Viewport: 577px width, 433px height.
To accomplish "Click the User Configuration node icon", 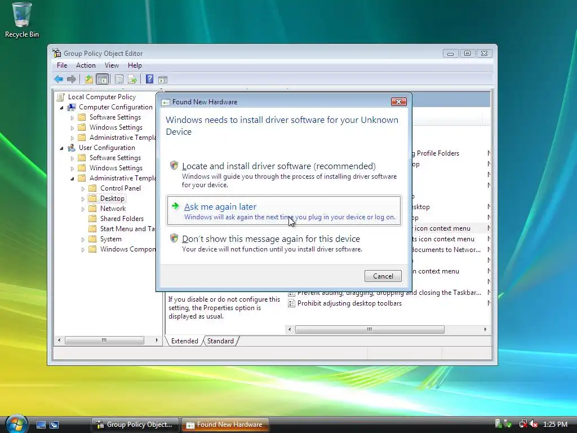I will coord(72,148).
